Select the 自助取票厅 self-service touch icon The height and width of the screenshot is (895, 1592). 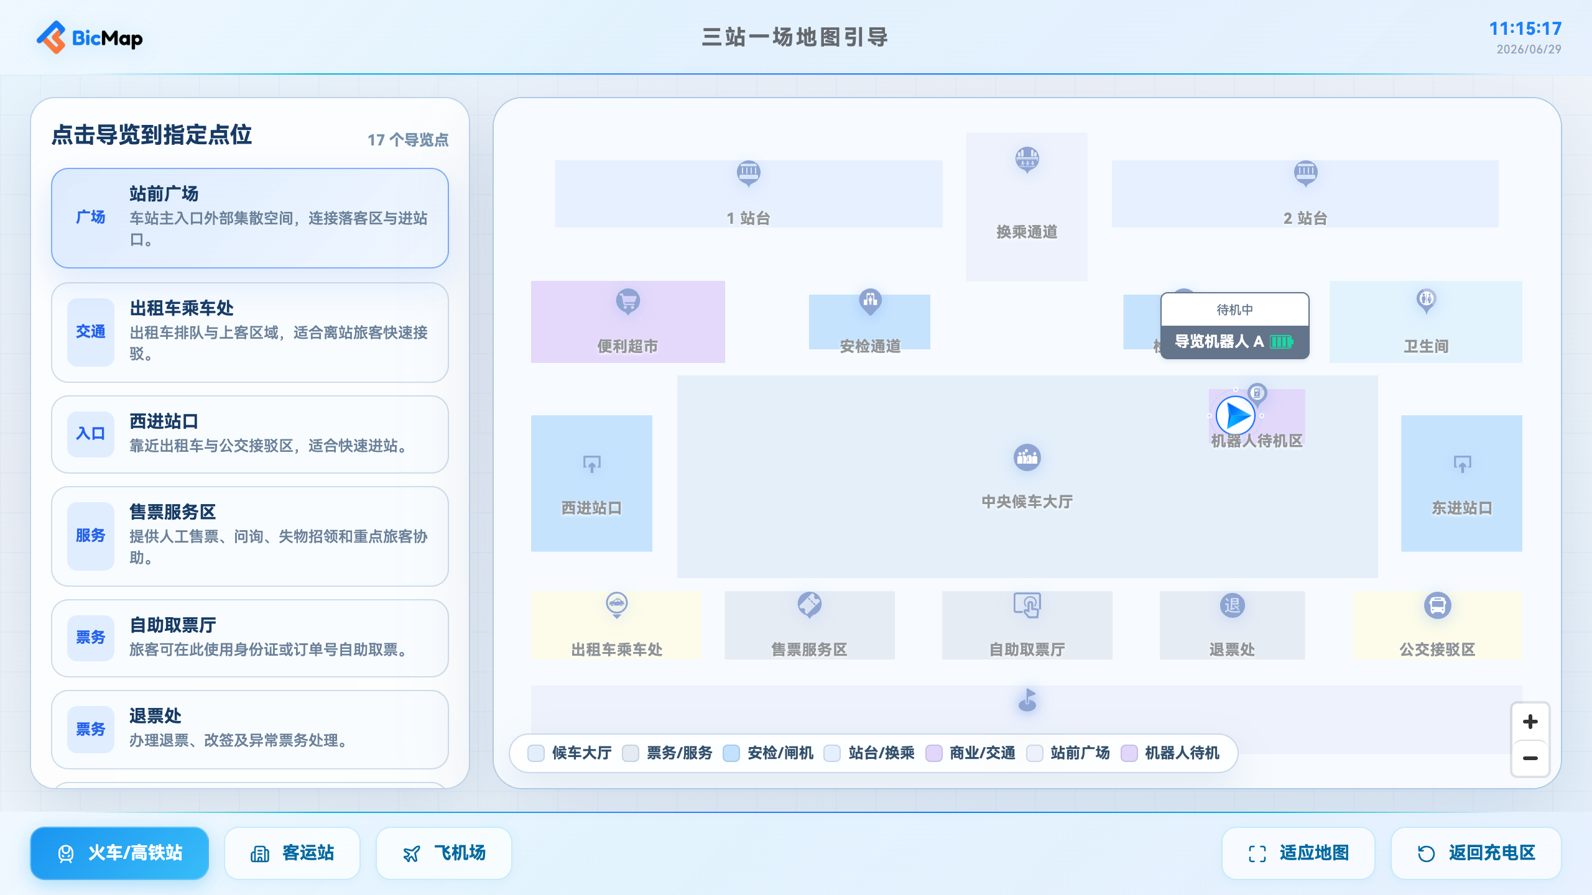click(x=1027, y=605)
